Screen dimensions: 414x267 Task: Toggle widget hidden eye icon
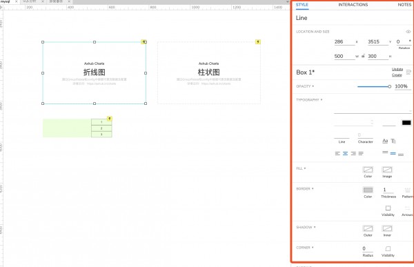click(408, 32)
